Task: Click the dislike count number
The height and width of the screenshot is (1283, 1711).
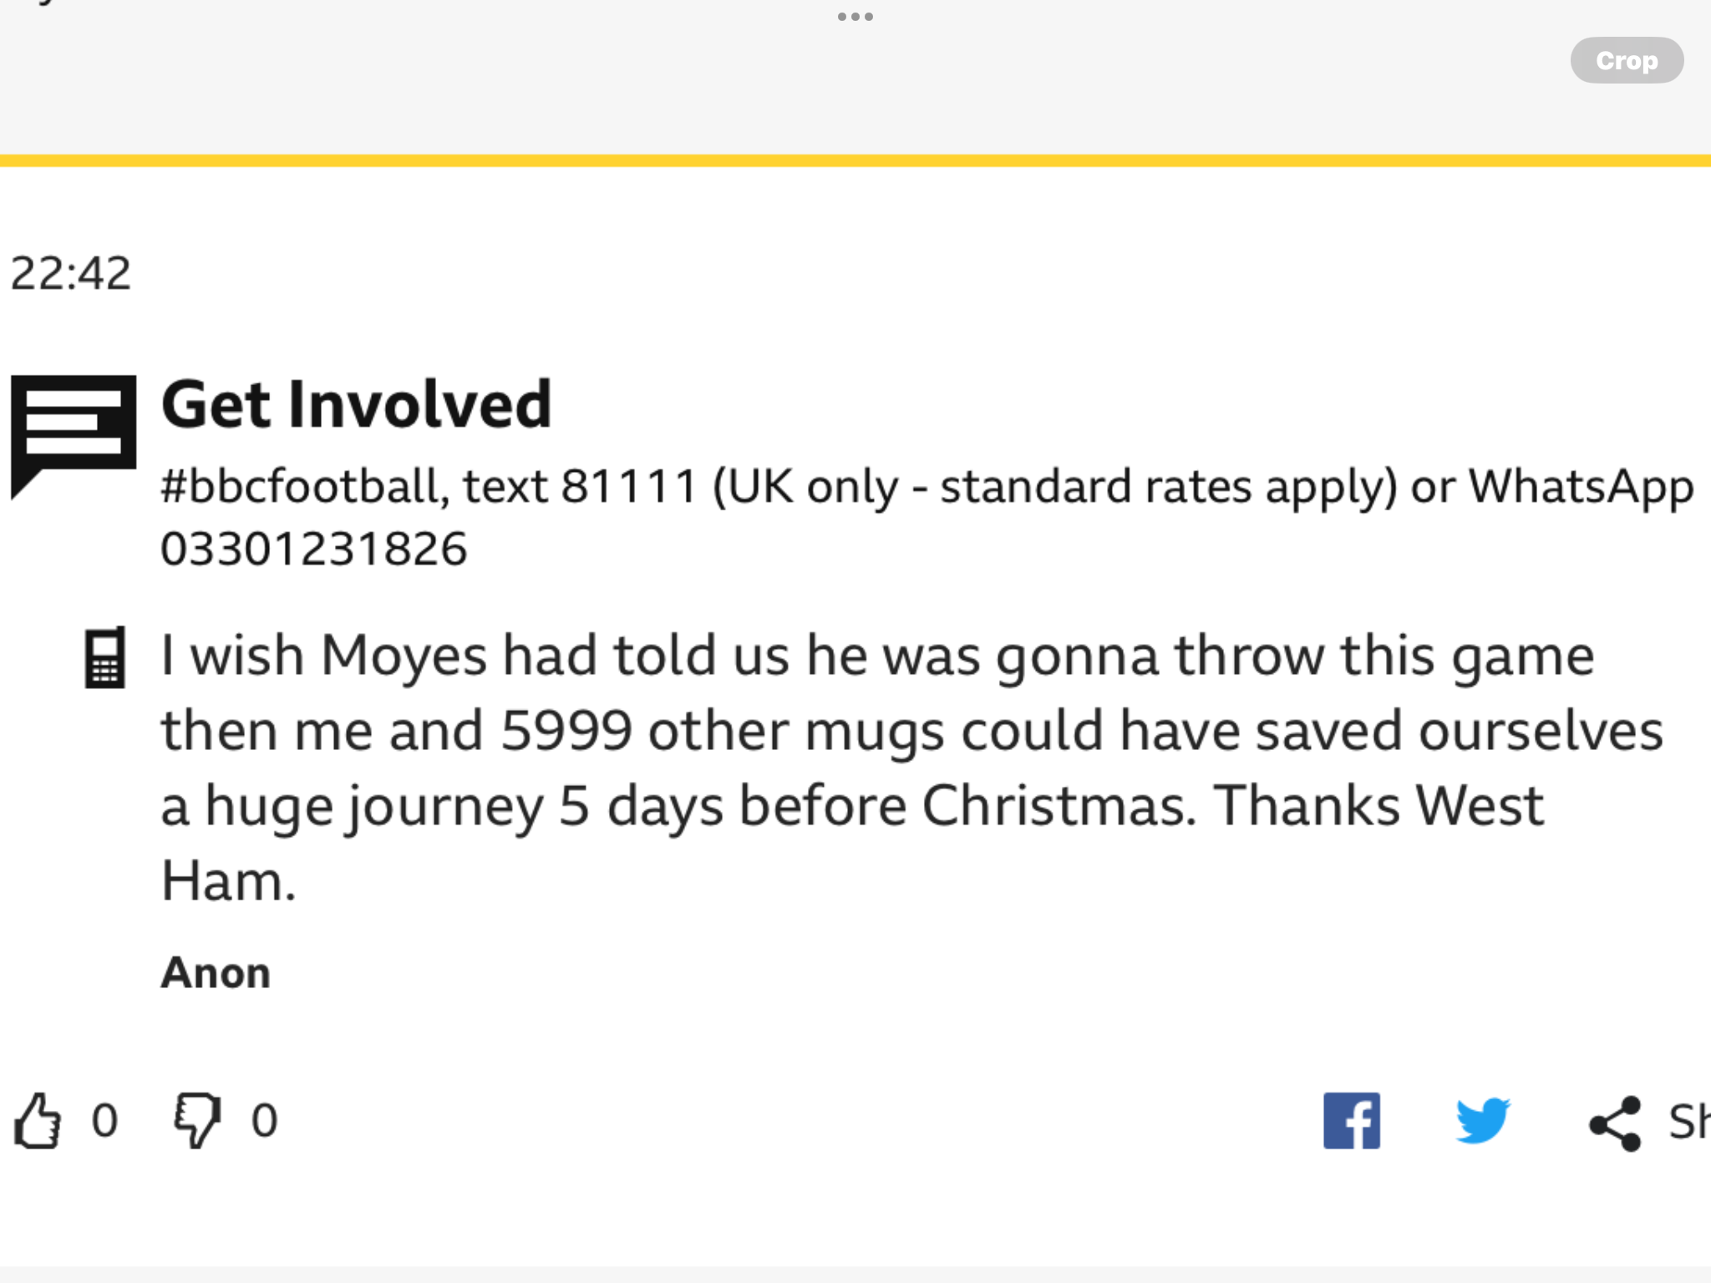Action: pyautogui.click(x=264, y=1120)
